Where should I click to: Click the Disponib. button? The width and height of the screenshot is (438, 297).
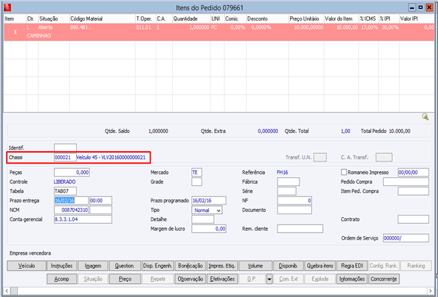click(x=289, y=266)
